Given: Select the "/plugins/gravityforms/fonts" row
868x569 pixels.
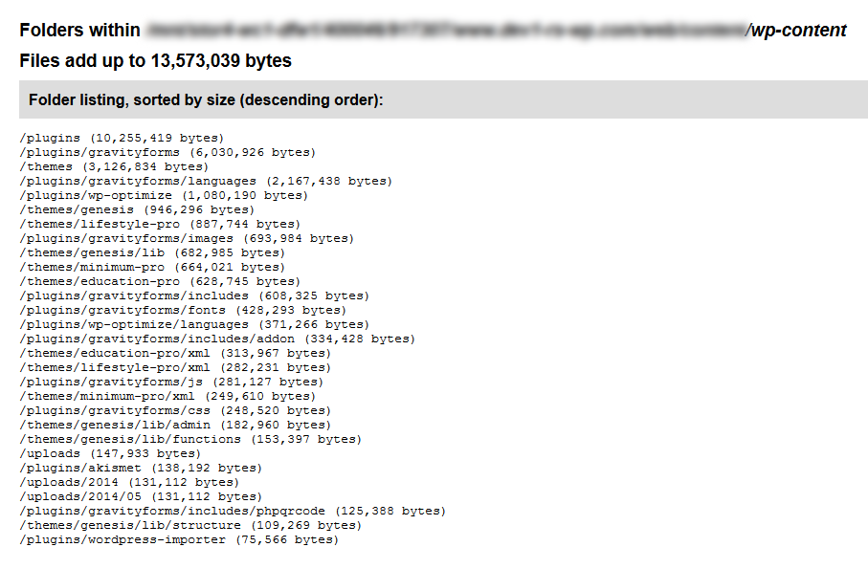Looking at the screenshot, I should pyautogui.click(x=183, y=310).
